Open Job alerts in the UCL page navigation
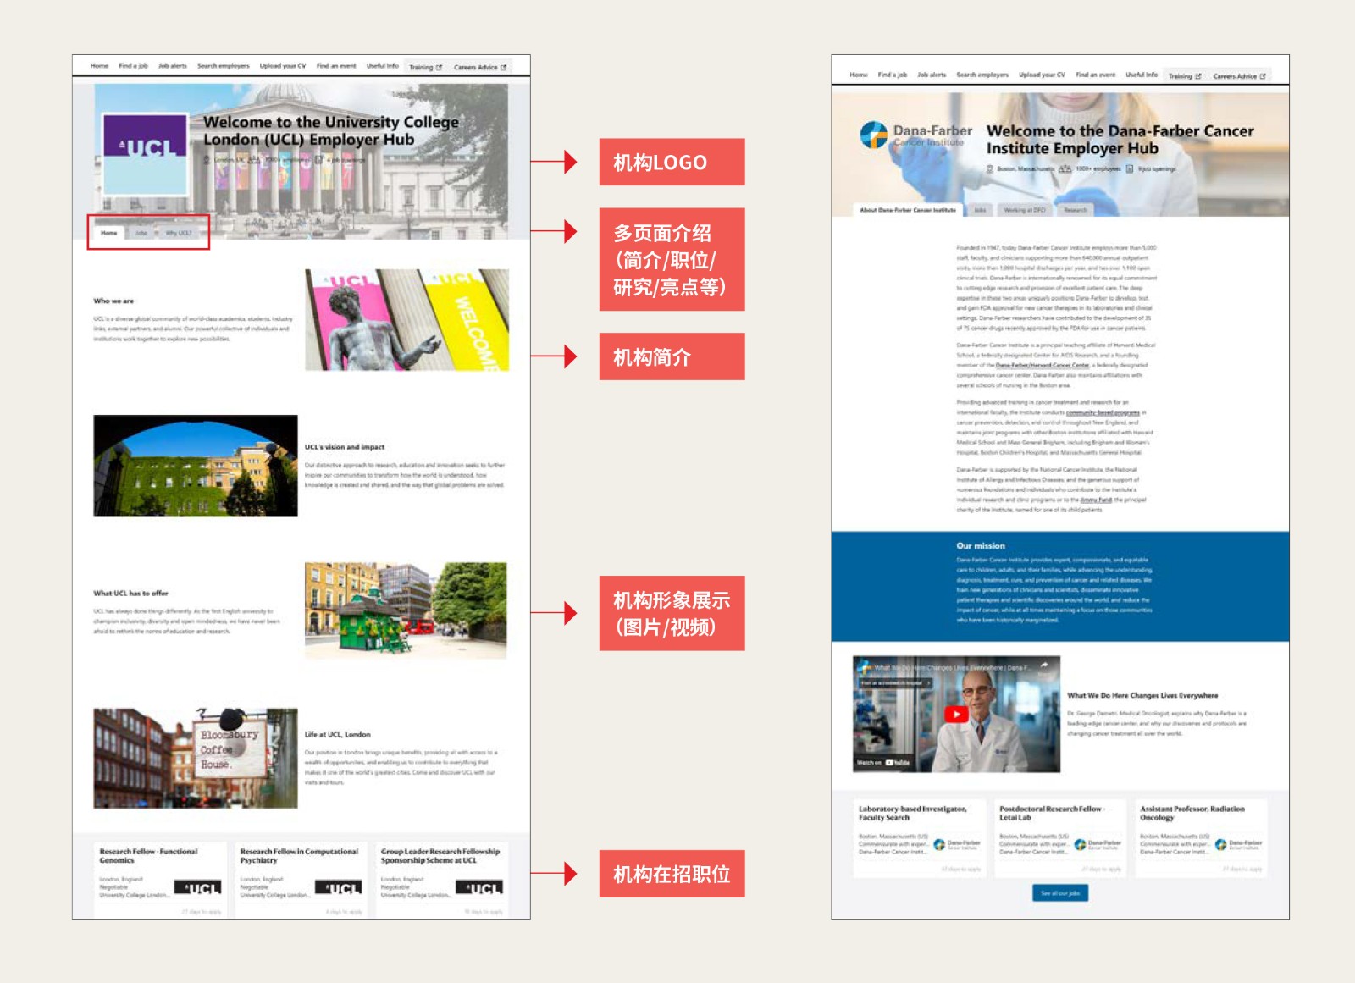Viewport: 1355px width, 983px height. (172, 66)
